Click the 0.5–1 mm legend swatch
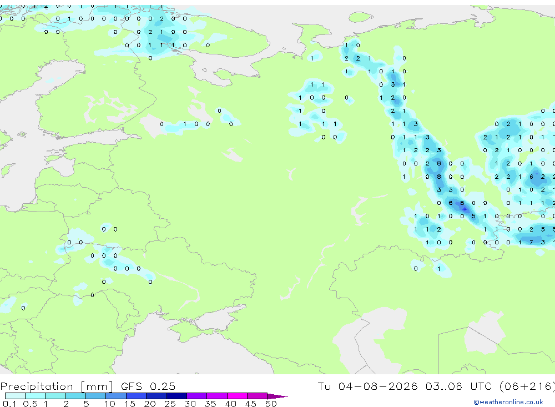Image resolution: width=555 pixels, height=407 pixels. click(35, 396)
